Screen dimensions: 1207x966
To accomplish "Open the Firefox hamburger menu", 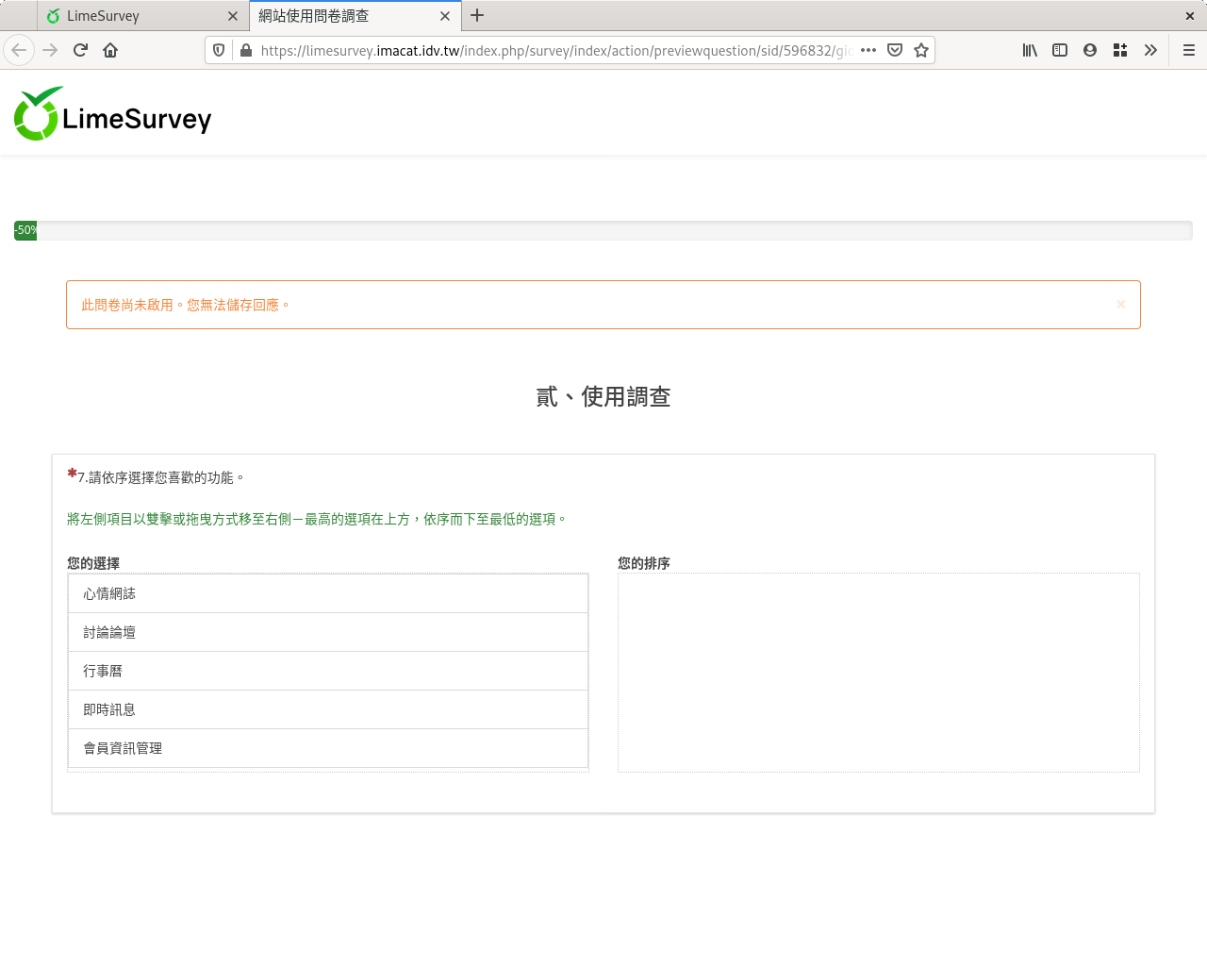I will (1189, 50).
